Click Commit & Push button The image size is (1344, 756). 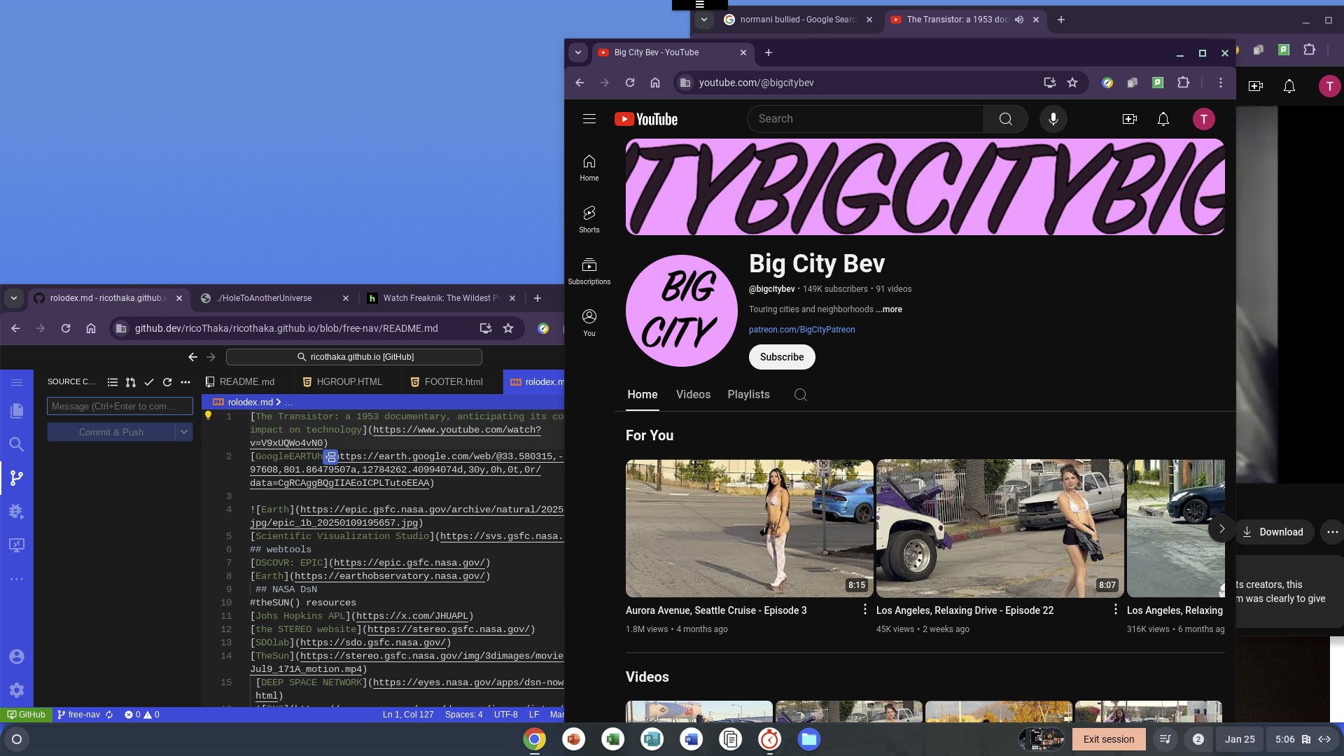pos(111,432)
